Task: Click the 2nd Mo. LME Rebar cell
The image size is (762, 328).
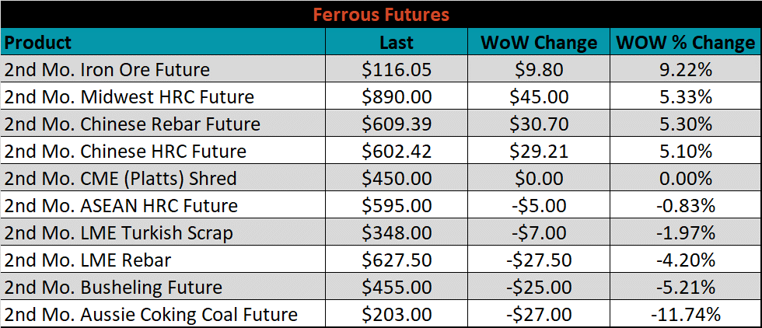Action: point(163,260)
